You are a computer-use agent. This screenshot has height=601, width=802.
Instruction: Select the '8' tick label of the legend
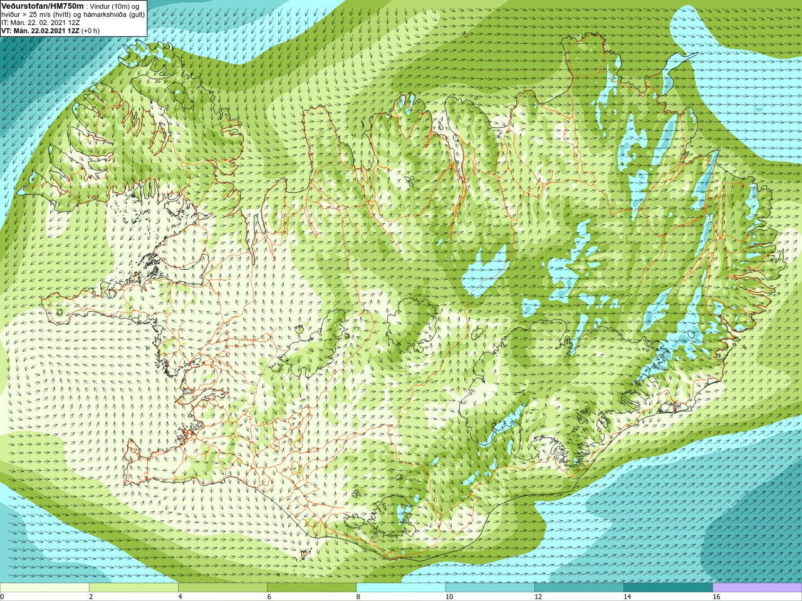[358, 597]
